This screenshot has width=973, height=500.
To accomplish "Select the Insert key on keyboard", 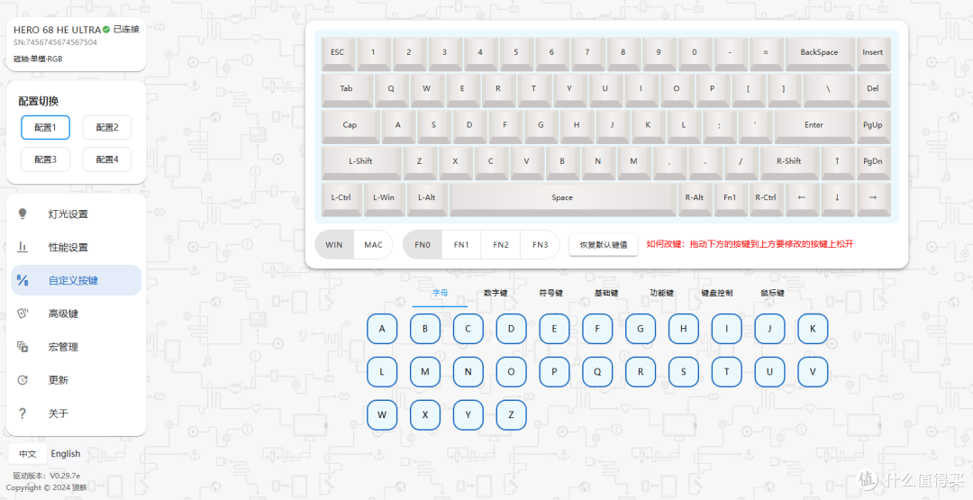I will (x=872, y=53).
